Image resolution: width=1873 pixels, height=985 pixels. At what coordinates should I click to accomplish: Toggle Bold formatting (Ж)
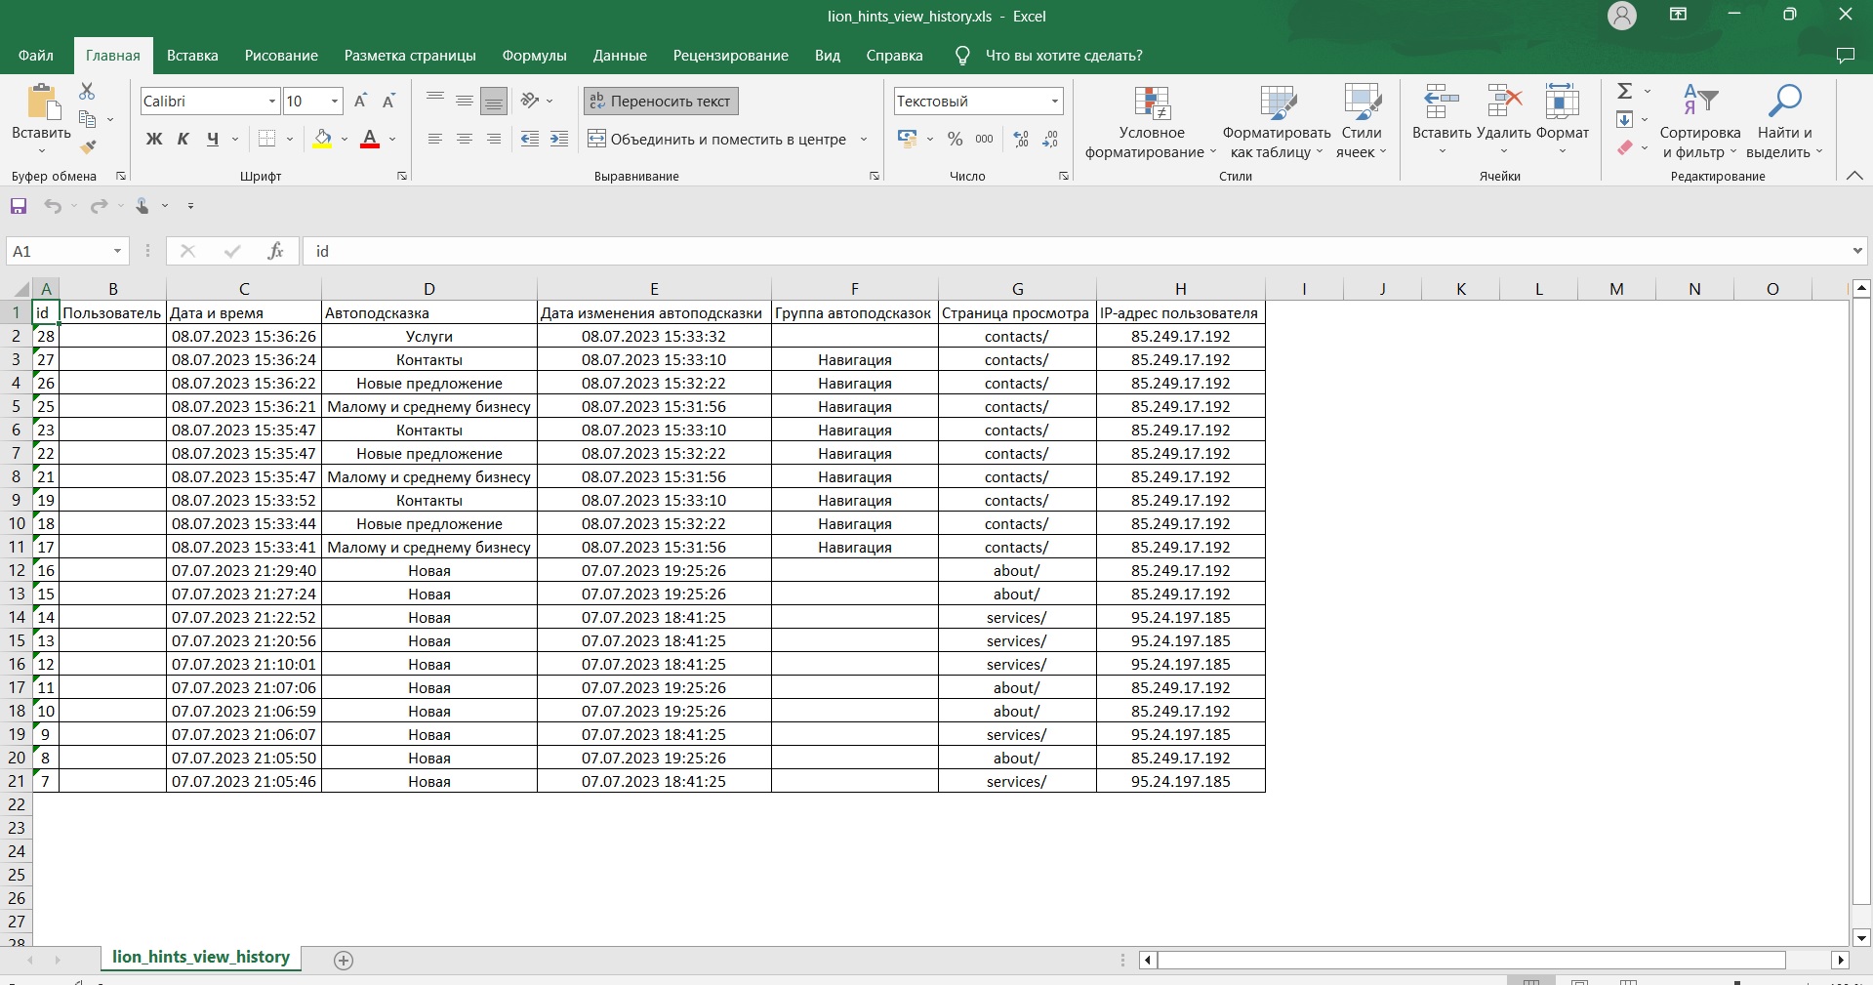(154, 140)
